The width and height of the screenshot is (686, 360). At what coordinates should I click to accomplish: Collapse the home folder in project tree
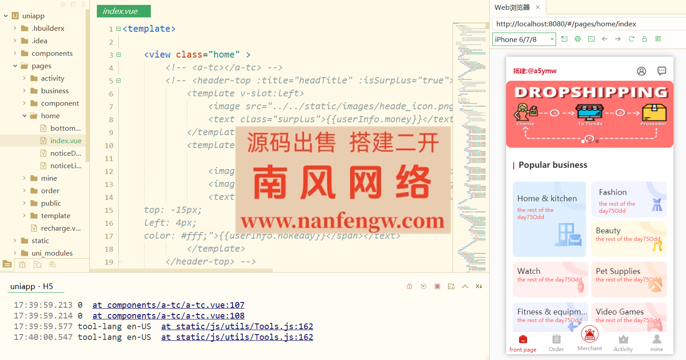[x=25, y=116]
